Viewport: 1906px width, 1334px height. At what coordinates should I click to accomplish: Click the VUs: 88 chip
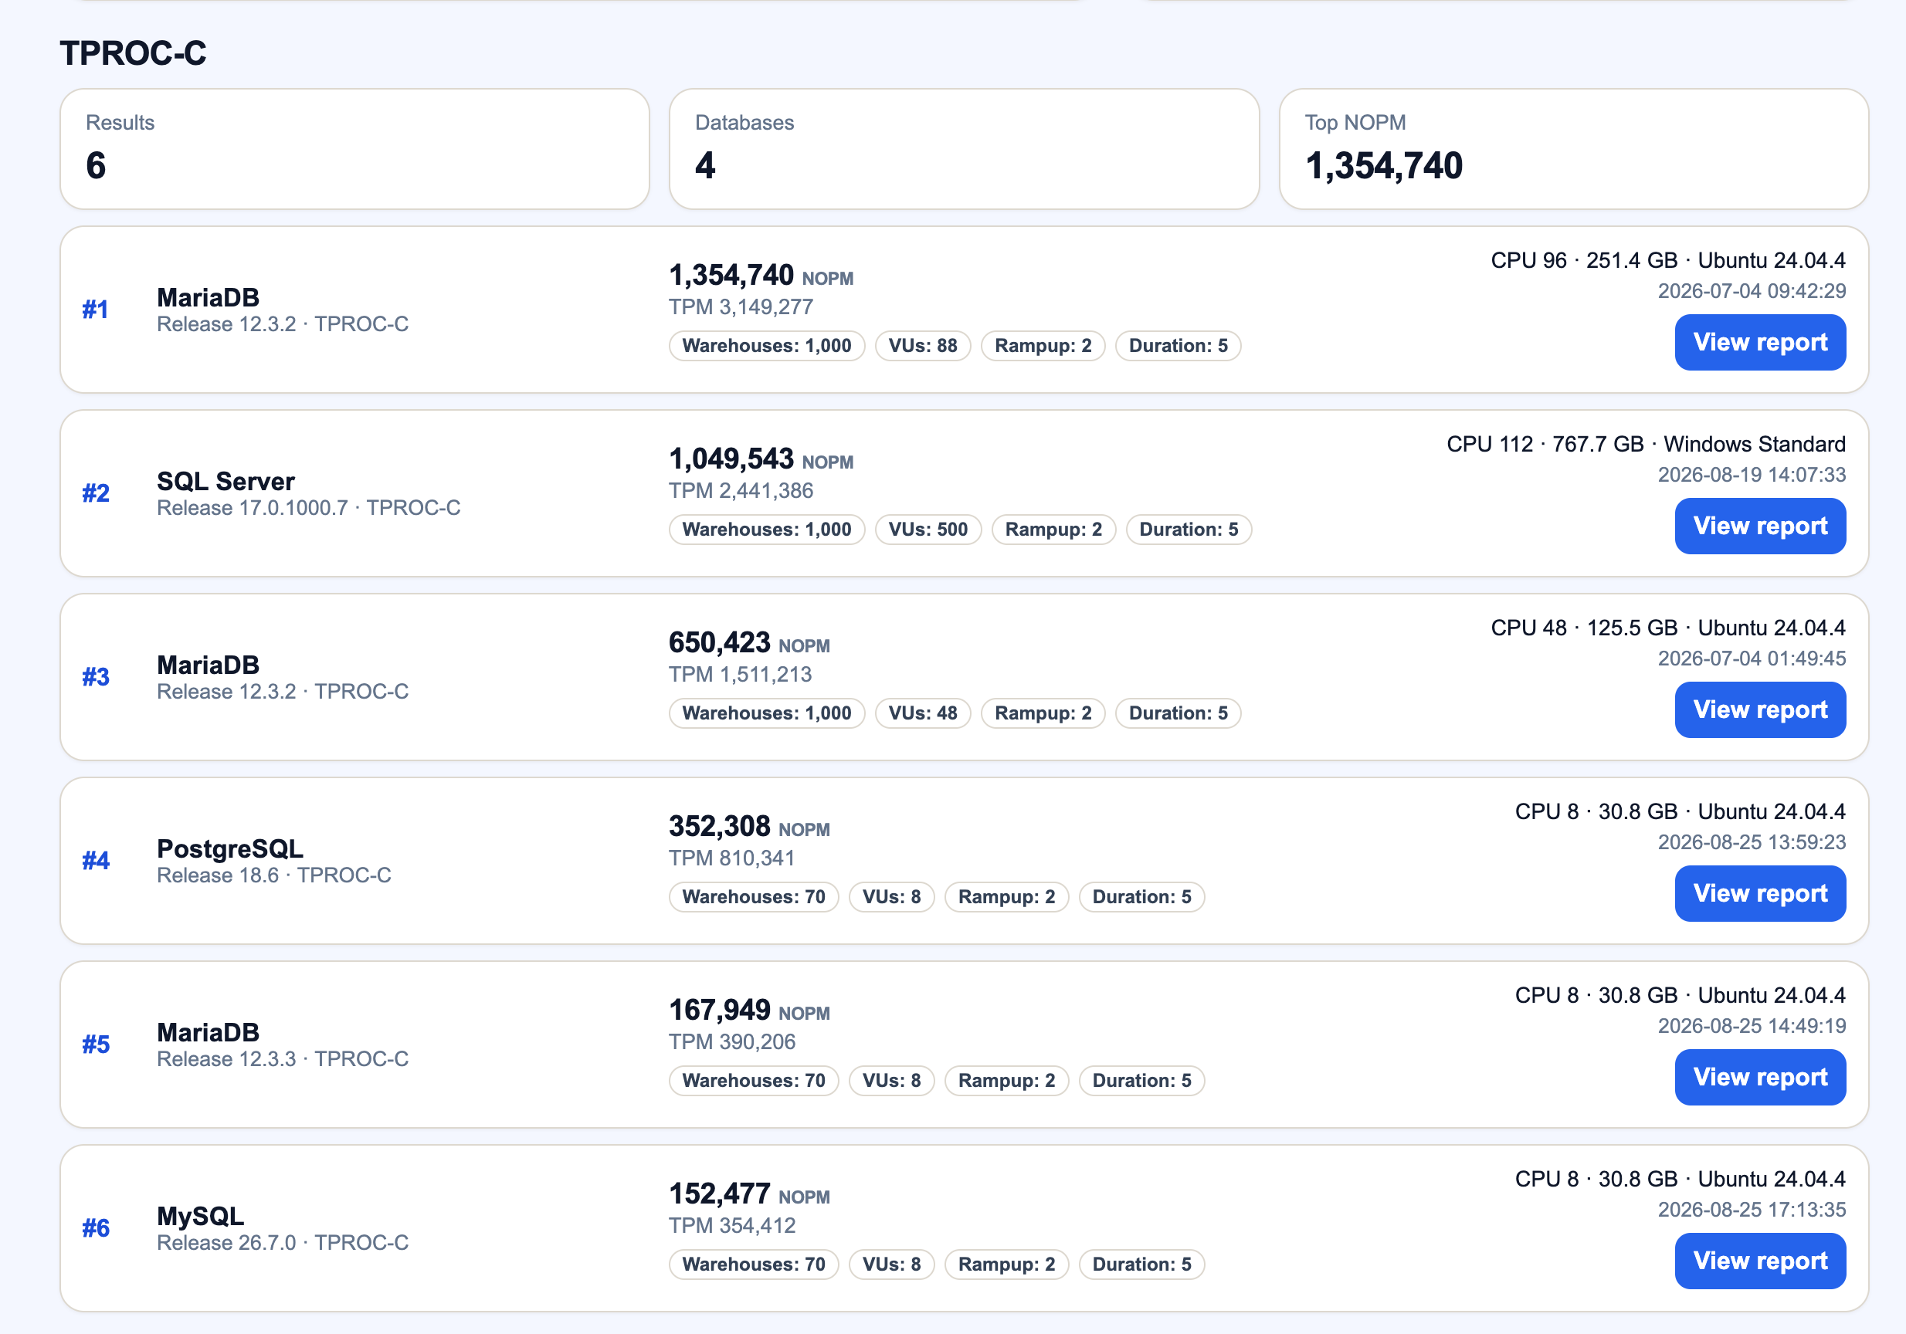922,346
